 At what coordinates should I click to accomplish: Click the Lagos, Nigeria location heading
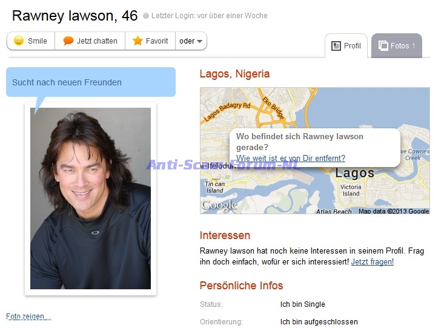tap(234, 74)
